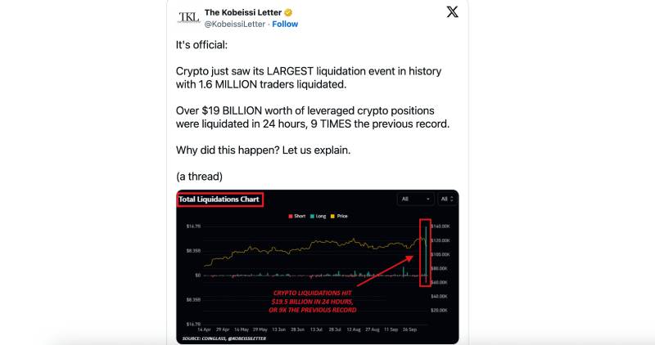
Task: Follow The Kobeissi Letter account
Action: pos(285,24)
